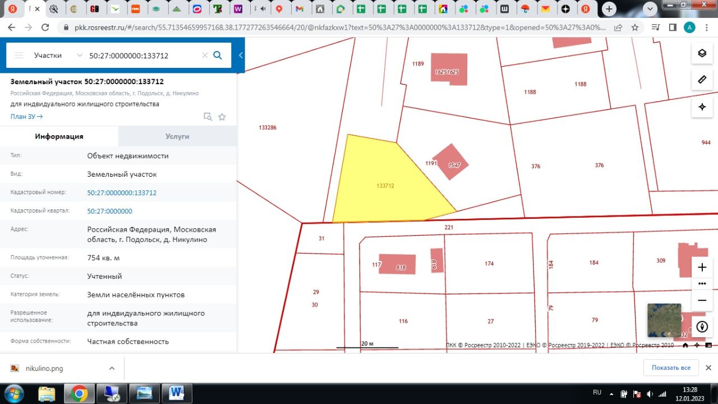Click the magnifier search icon
The width and height of the screenshot is (718, 404).
point(218,56)
